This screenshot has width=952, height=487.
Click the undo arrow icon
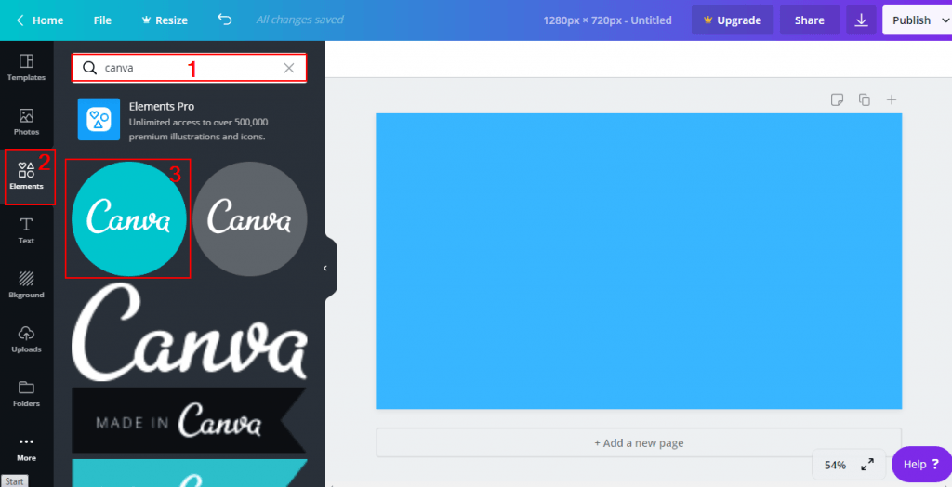[225, 20]
